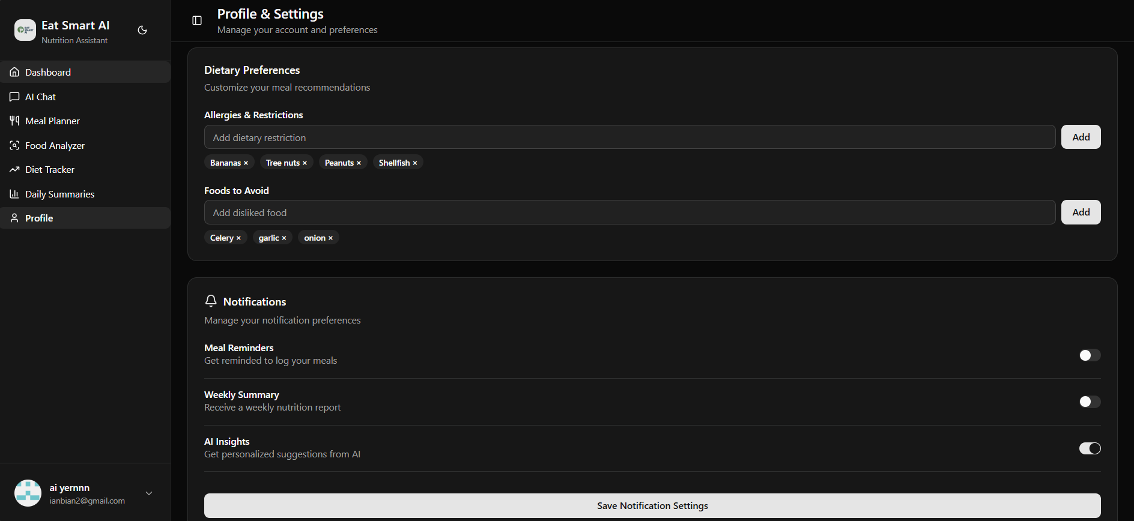This screenshot has width=1134, height=521.
Task: Navigate to Food Analyzer
Action: click(85, 145)
